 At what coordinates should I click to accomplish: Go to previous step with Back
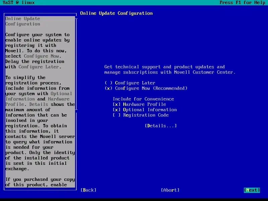(88, 190)
